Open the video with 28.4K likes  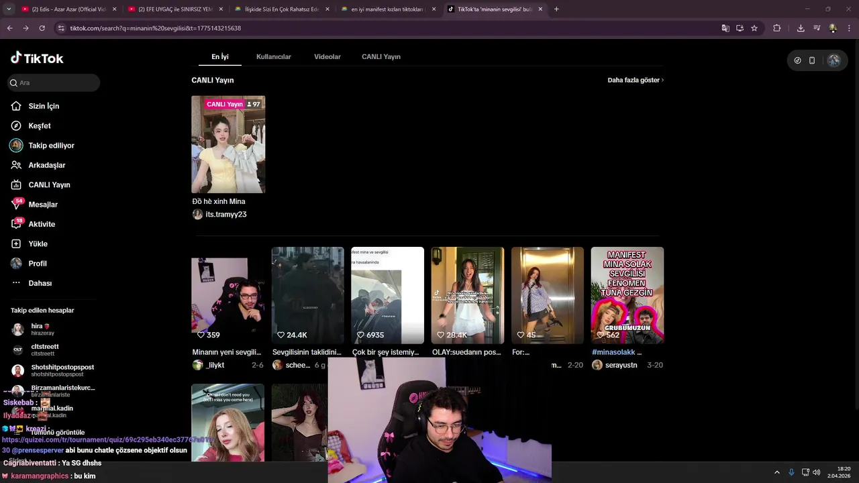point(467,295)
